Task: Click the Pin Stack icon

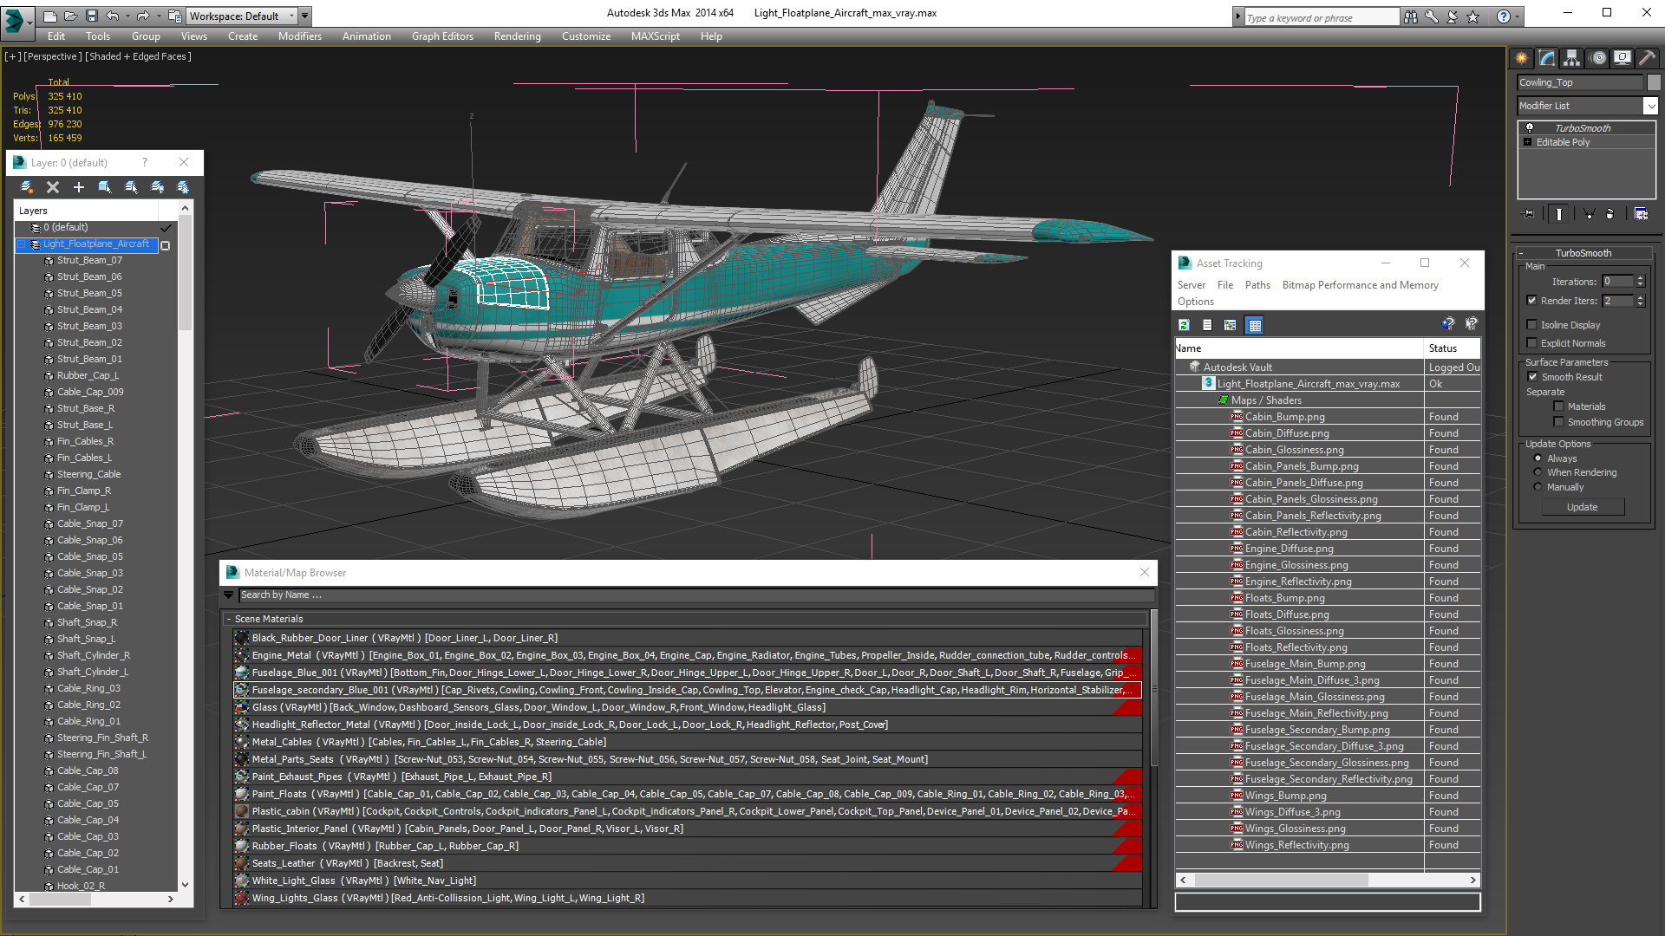Action: (1529, 213)
